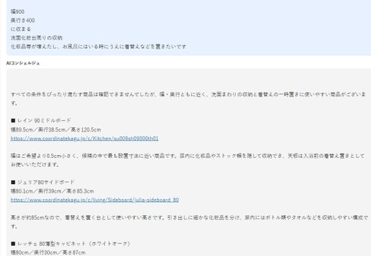The height and width of the screenshot is (256, 371).
Task: Click the black square bullet before レッチェ
Action: [x=13, y=244]
